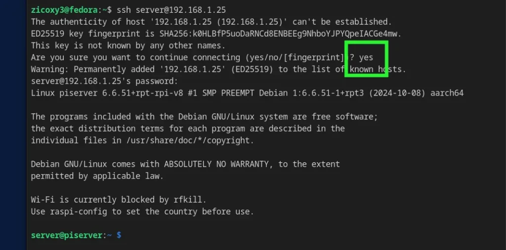
Task: Click the "permitted by applicable law." line
Action: coord(97,176)
